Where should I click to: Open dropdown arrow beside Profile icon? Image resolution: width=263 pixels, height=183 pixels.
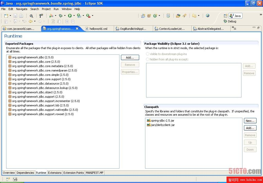click(55, 16)
